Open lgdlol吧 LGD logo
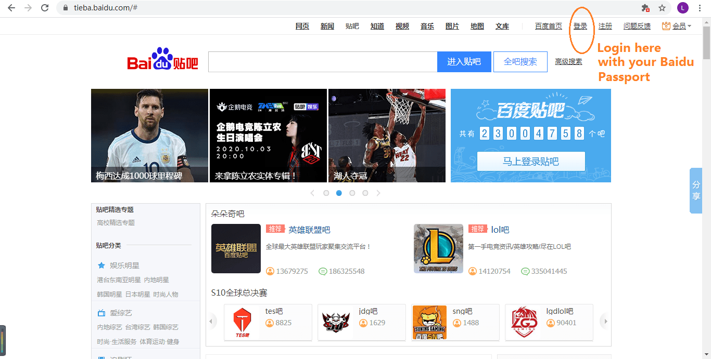The height and width of the screenshot is (359, 711). click(525, 323)
